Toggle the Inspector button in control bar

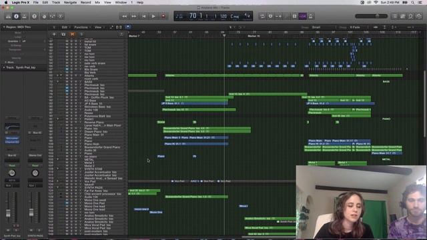(x=16, y=16)
